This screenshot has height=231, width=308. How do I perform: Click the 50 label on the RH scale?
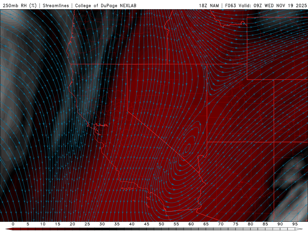(161, 224)
